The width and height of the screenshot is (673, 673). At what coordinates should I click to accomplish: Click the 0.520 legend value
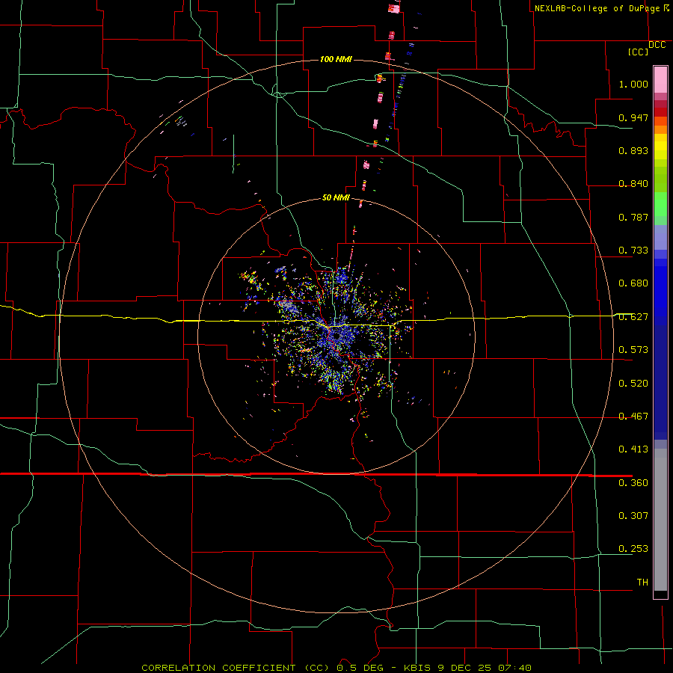click(633, 384)
